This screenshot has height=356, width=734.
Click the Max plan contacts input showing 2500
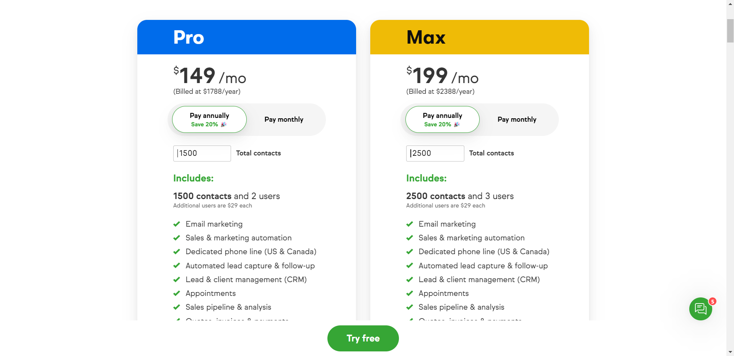coord(435,153)
